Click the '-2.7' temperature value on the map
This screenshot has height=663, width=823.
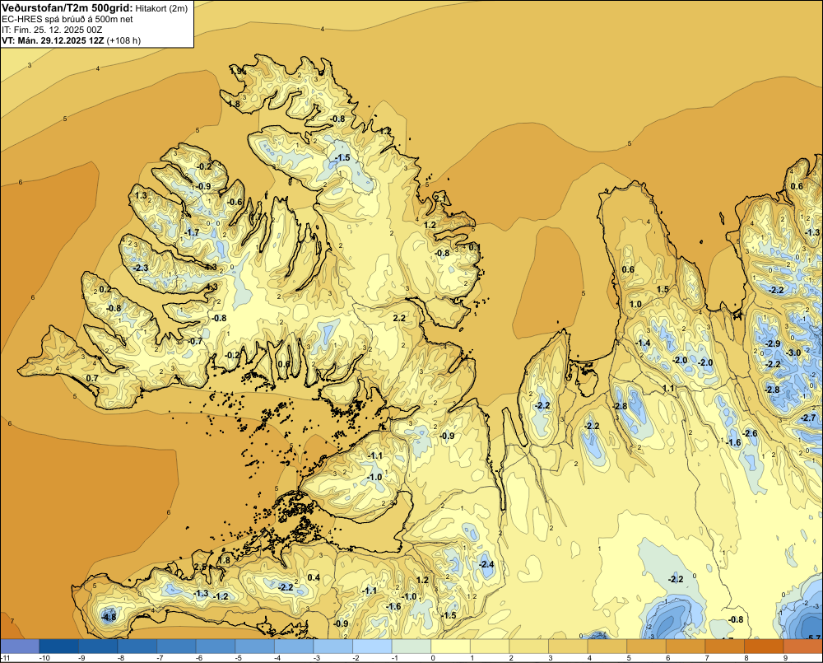click(x=809, y=418)
